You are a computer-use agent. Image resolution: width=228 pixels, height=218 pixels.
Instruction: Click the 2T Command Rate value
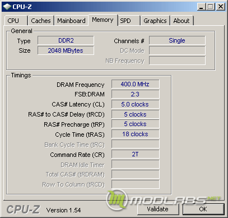tap(136, 154)
